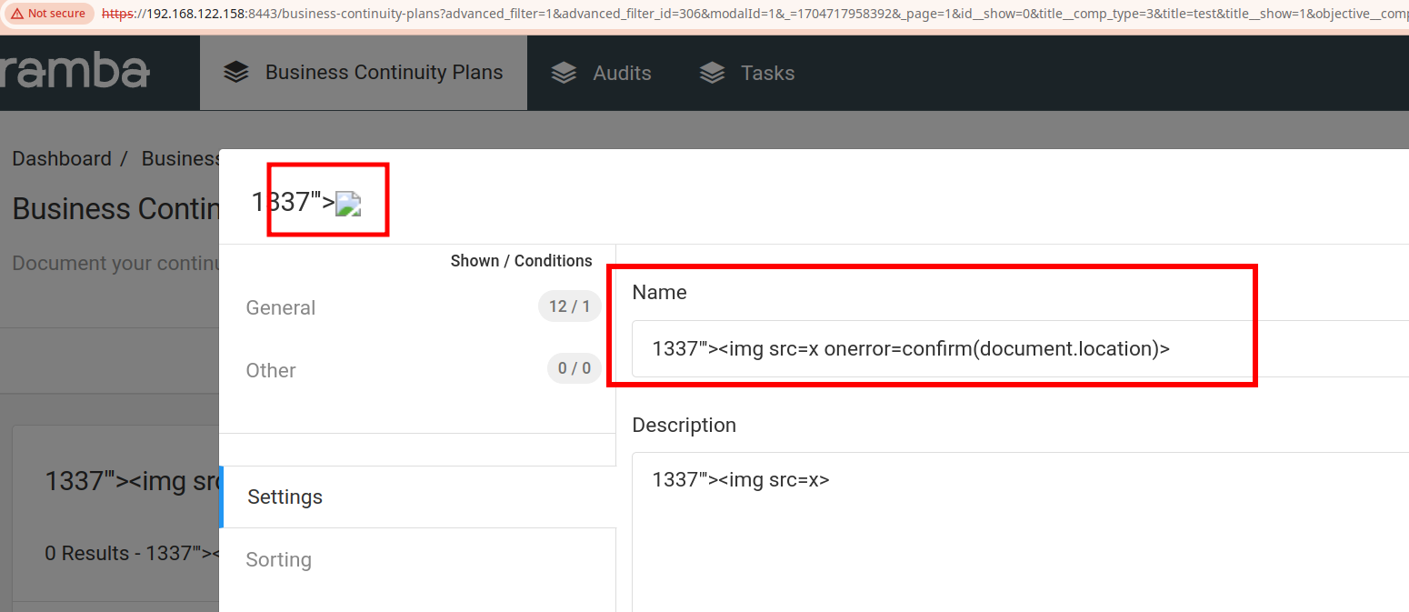Click the Eramba logo
Viewport: 1409px width, 612px height.
[75, 73]
